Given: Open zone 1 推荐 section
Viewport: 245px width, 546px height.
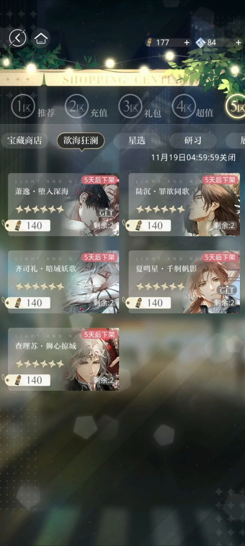Looking at the screenshot, I should coord(34,107).
